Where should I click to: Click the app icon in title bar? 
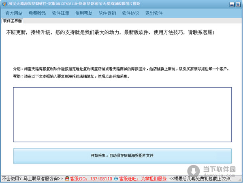4,4
